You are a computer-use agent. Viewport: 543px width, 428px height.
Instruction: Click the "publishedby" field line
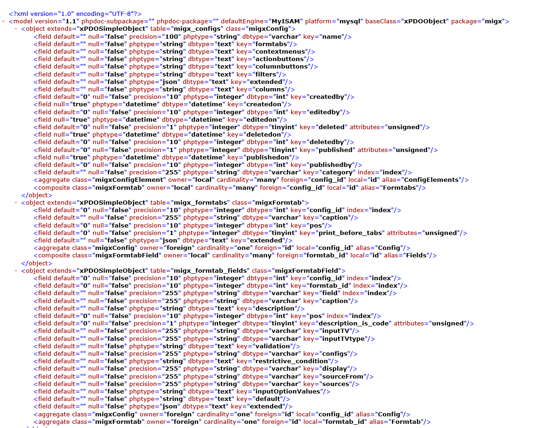pyautogui.click(x=198, y=165)
